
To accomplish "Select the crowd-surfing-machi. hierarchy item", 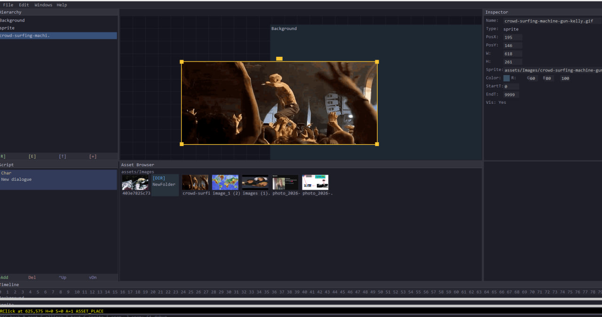I will (58, 36).
